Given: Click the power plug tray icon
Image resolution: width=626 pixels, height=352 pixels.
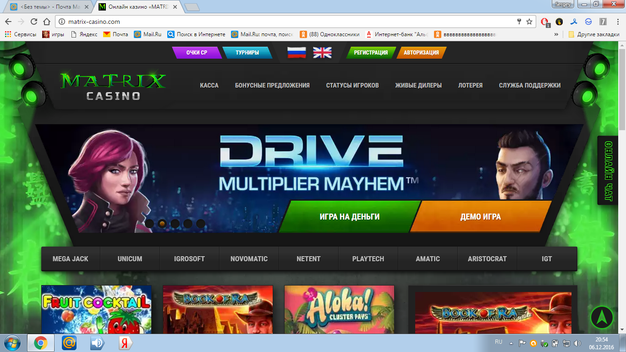Looking at the screenshot, I should click(x=555, y=343).
